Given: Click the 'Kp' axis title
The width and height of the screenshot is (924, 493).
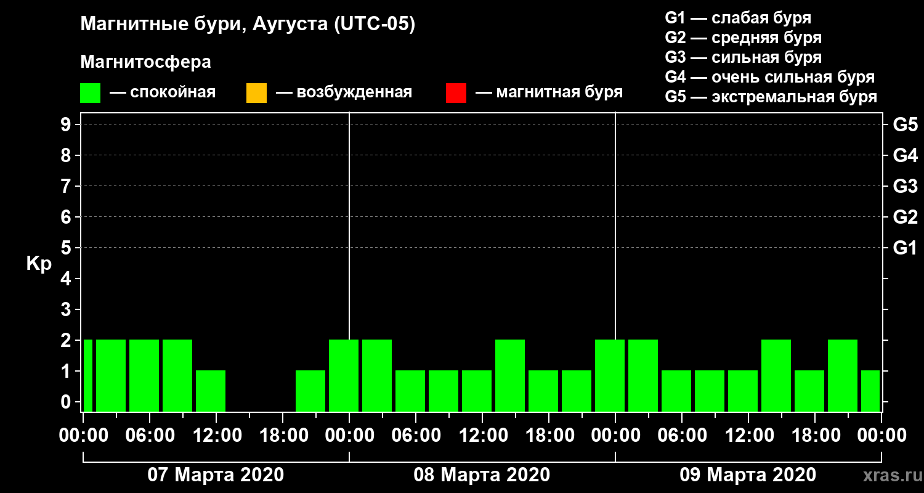Looking at the screenshot, I should tap(39, 264).
